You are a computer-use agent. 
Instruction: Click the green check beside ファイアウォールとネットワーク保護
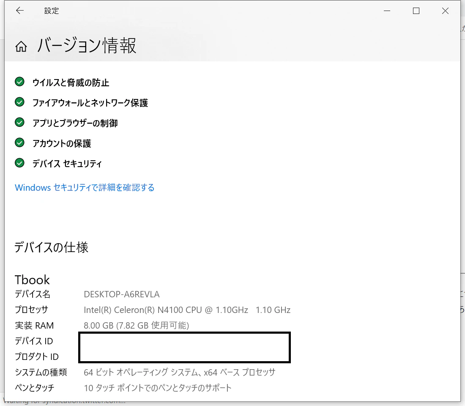(19, 102)
